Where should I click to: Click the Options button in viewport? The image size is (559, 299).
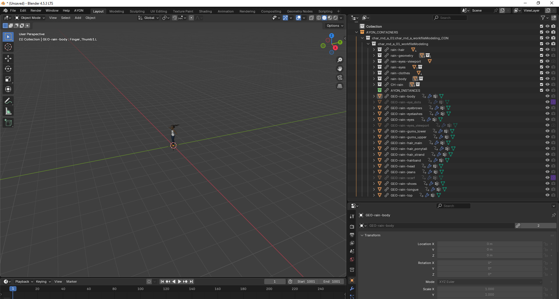[x=335, y=26]
